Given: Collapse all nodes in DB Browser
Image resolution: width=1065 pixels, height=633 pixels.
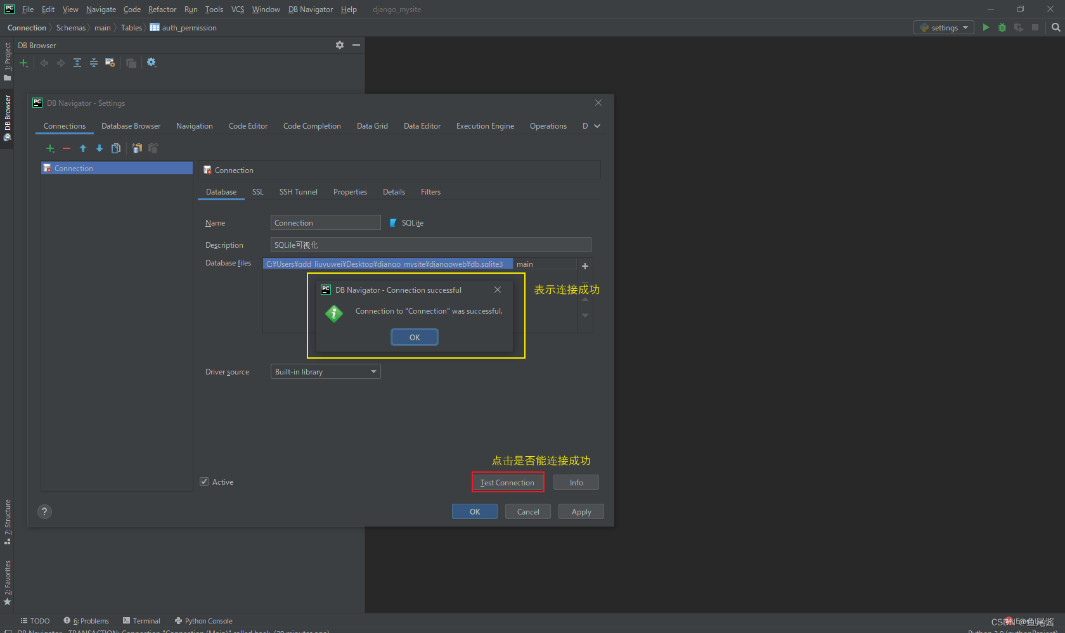Looking at the screenshot, I should [94, 63].
